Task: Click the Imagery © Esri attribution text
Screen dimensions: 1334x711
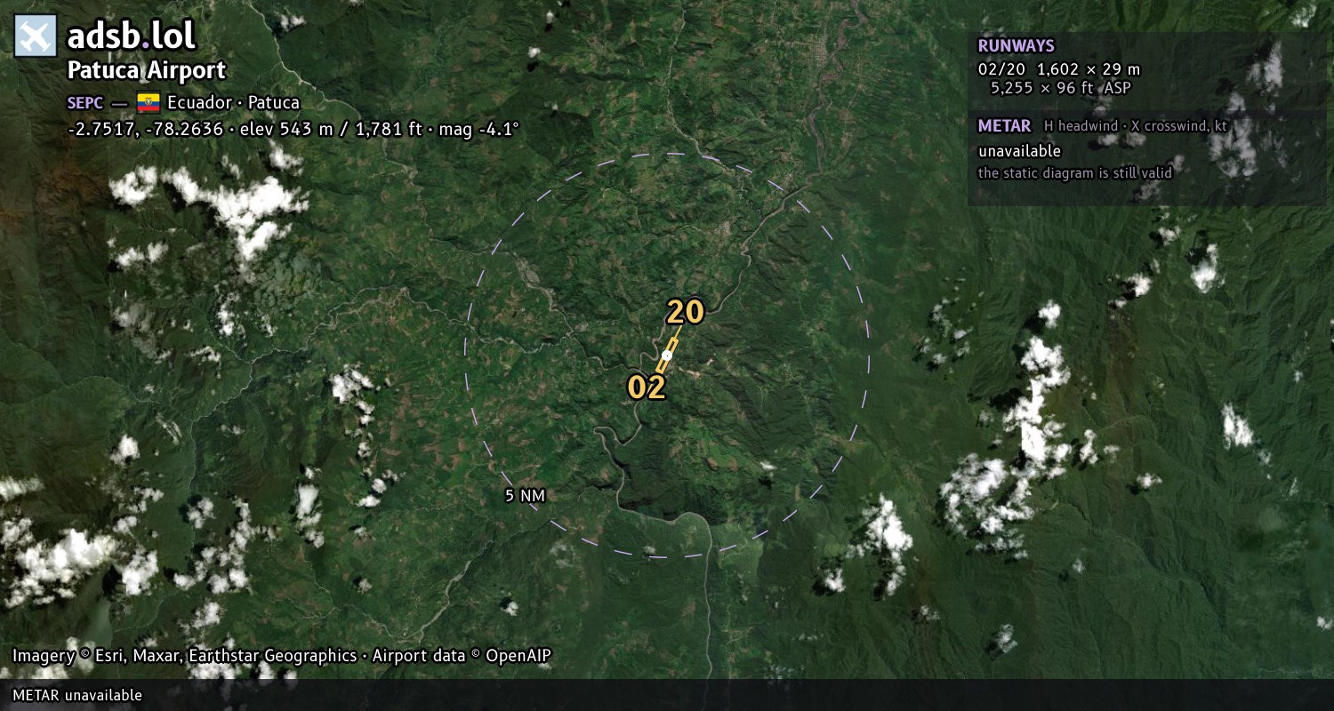Action: pyautogui.click(x=184, y=656)
